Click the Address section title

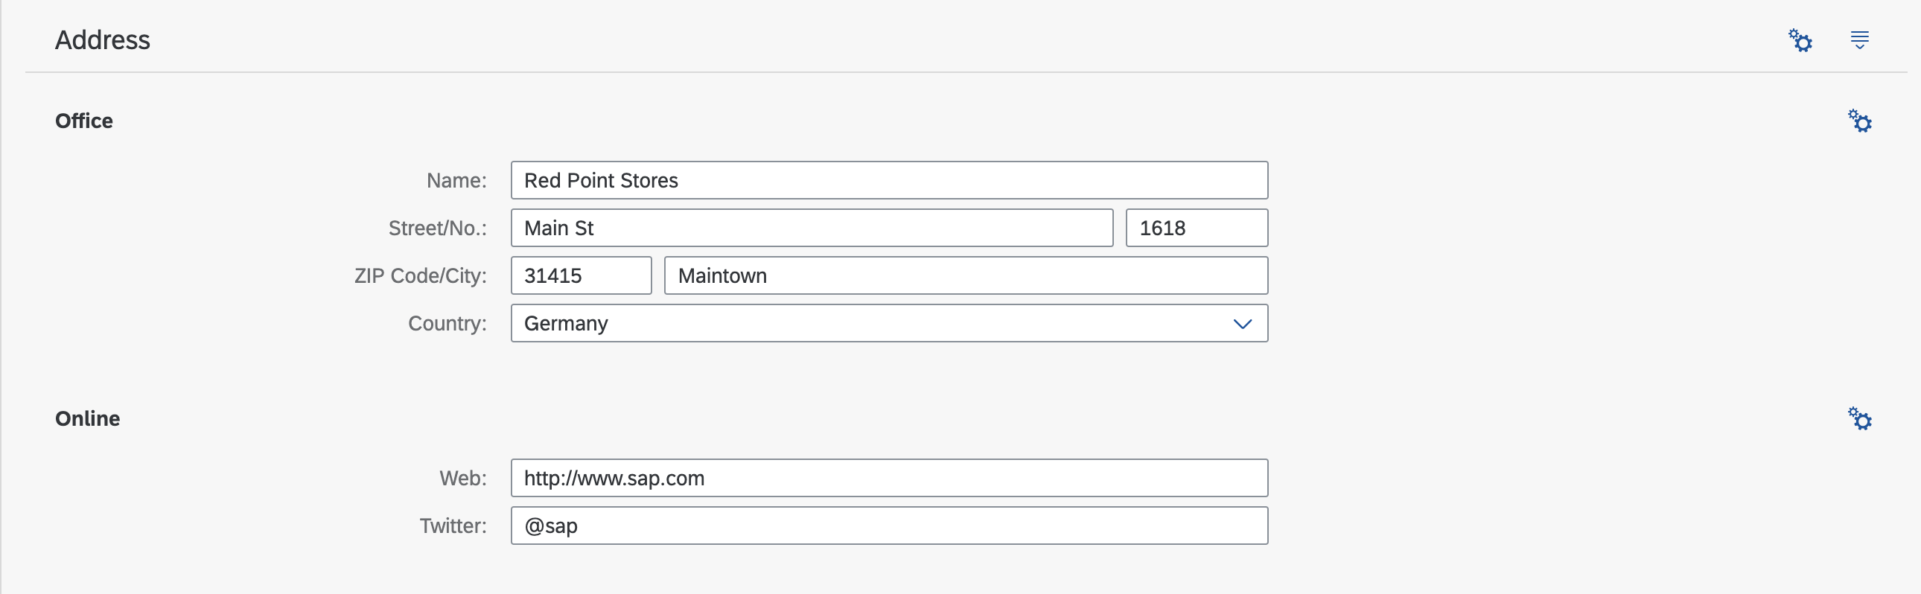click(x=103, y=40)
